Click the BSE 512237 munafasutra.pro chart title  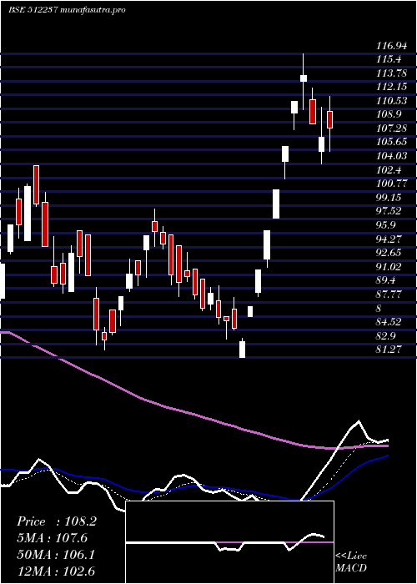pos(67,10)
